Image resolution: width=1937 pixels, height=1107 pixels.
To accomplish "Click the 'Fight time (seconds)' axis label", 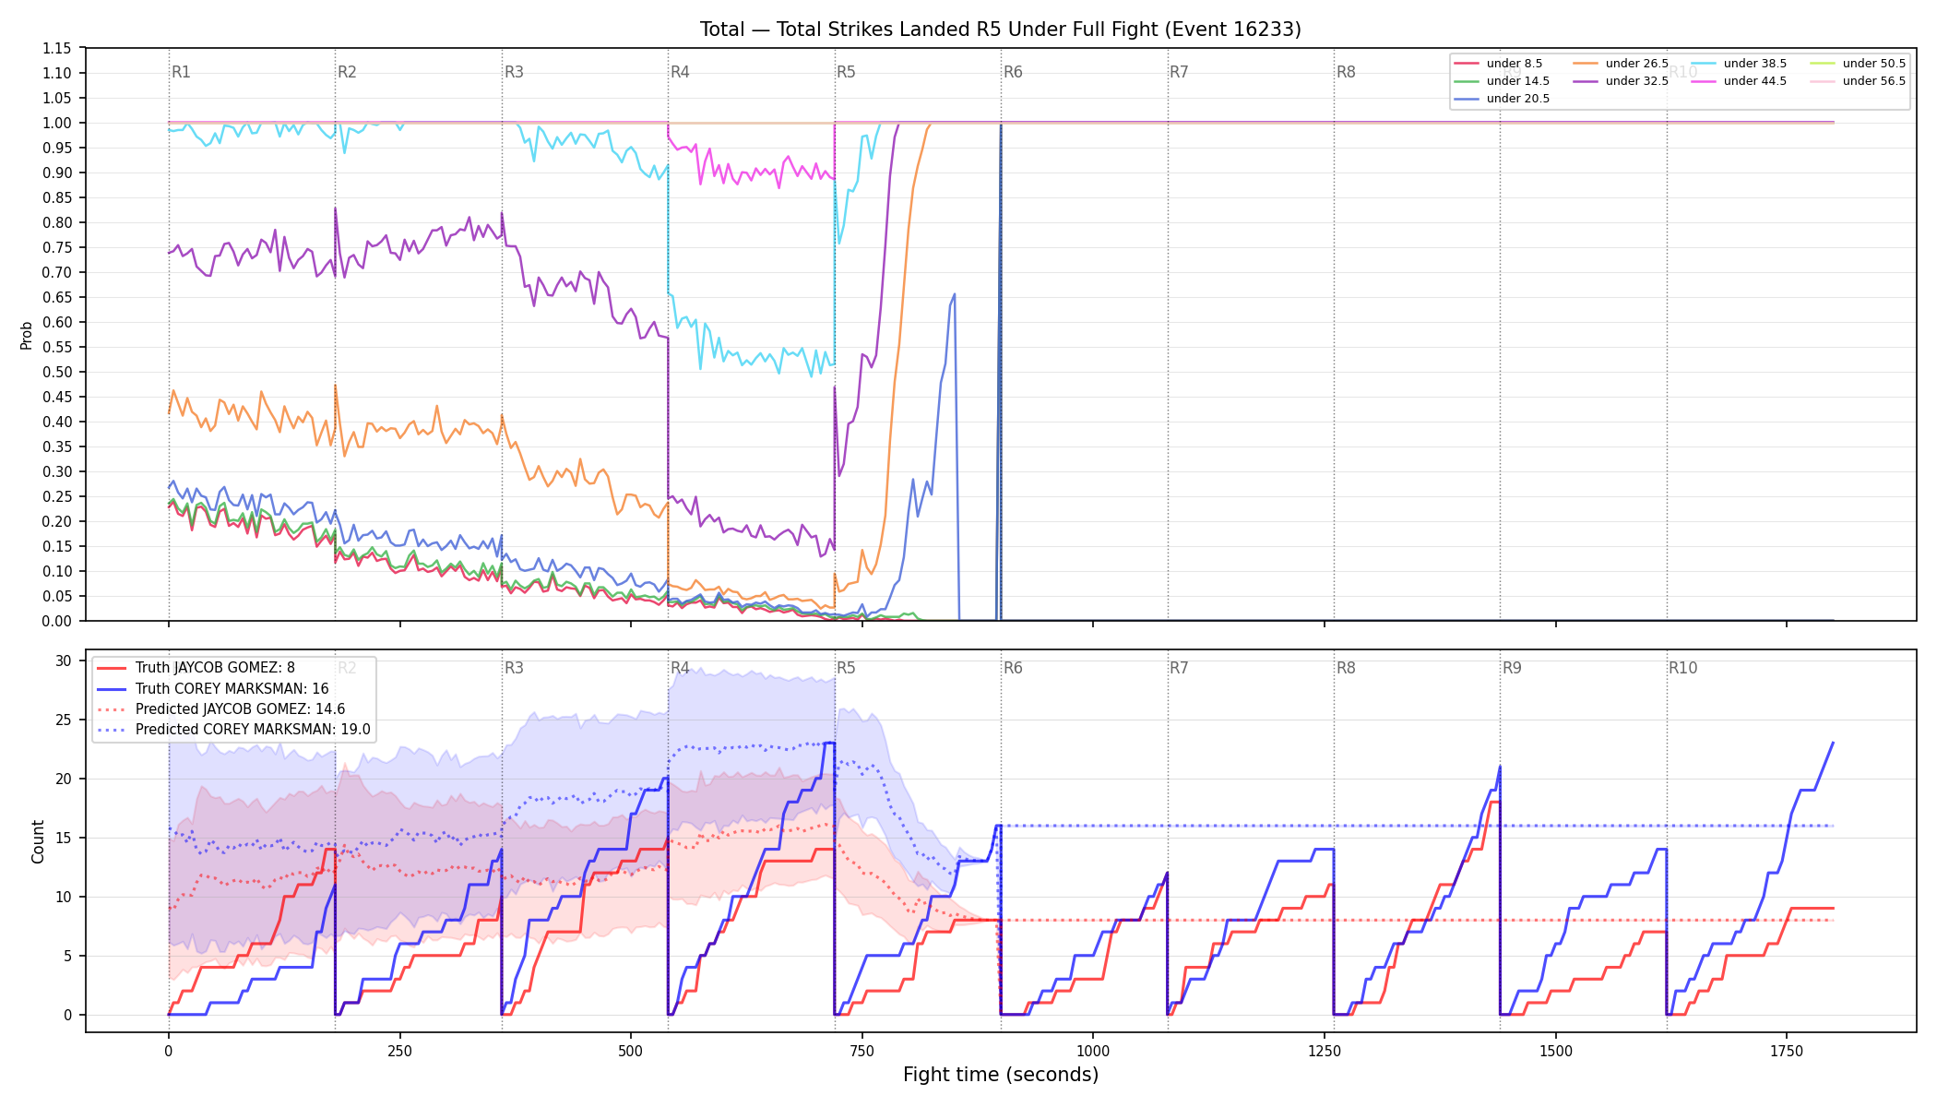I will pyautogui.click(x=1001, y=1075).
